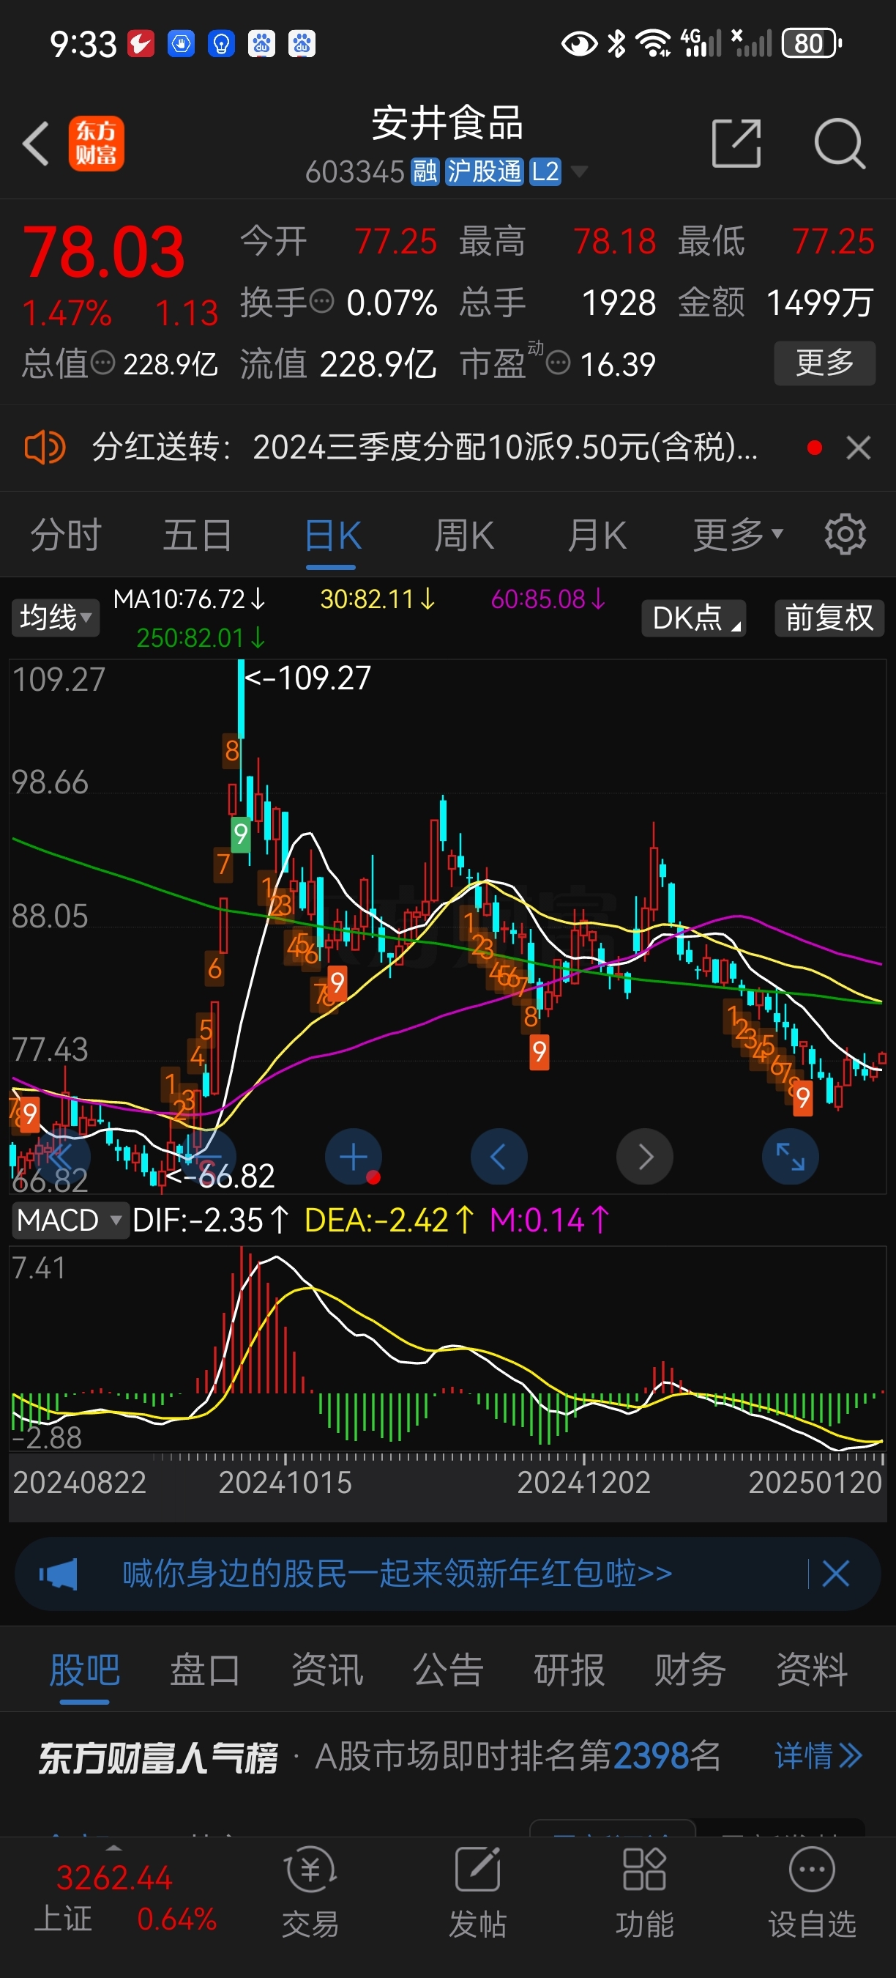Tap the DIF:-2.35 MACD value
The height and width of the screenshot is (1978, 896).
(210, 1219)
